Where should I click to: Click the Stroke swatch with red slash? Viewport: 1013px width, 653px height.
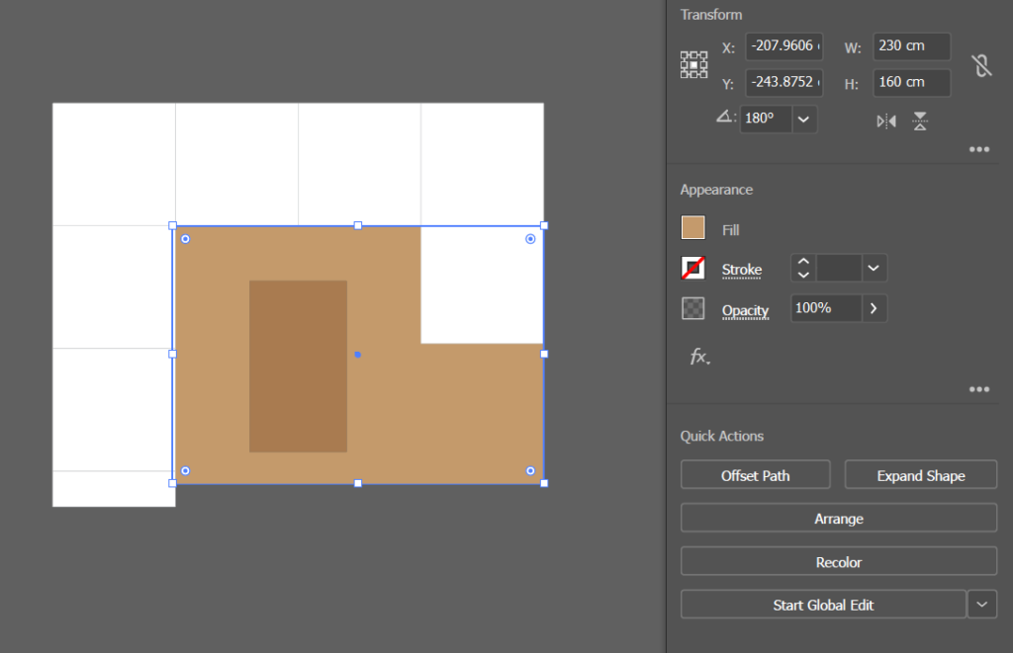[x=693, y=269]
